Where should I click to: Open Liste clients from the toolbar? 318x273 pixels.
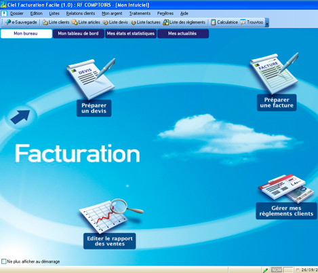coord(56,22)
